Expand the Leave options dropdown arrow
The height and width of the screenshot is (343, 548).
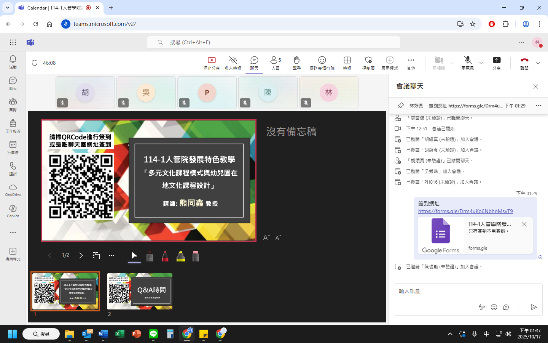[538, 63]
